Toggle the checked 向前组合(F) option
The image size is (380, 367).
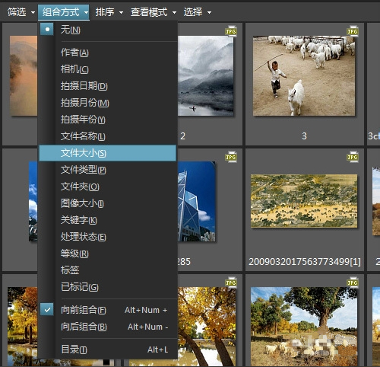coord(108,310)
